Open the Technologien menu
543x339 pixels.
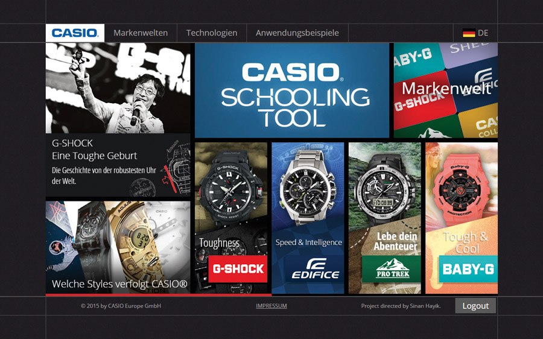pyautogui.click(x=212, y=33)
